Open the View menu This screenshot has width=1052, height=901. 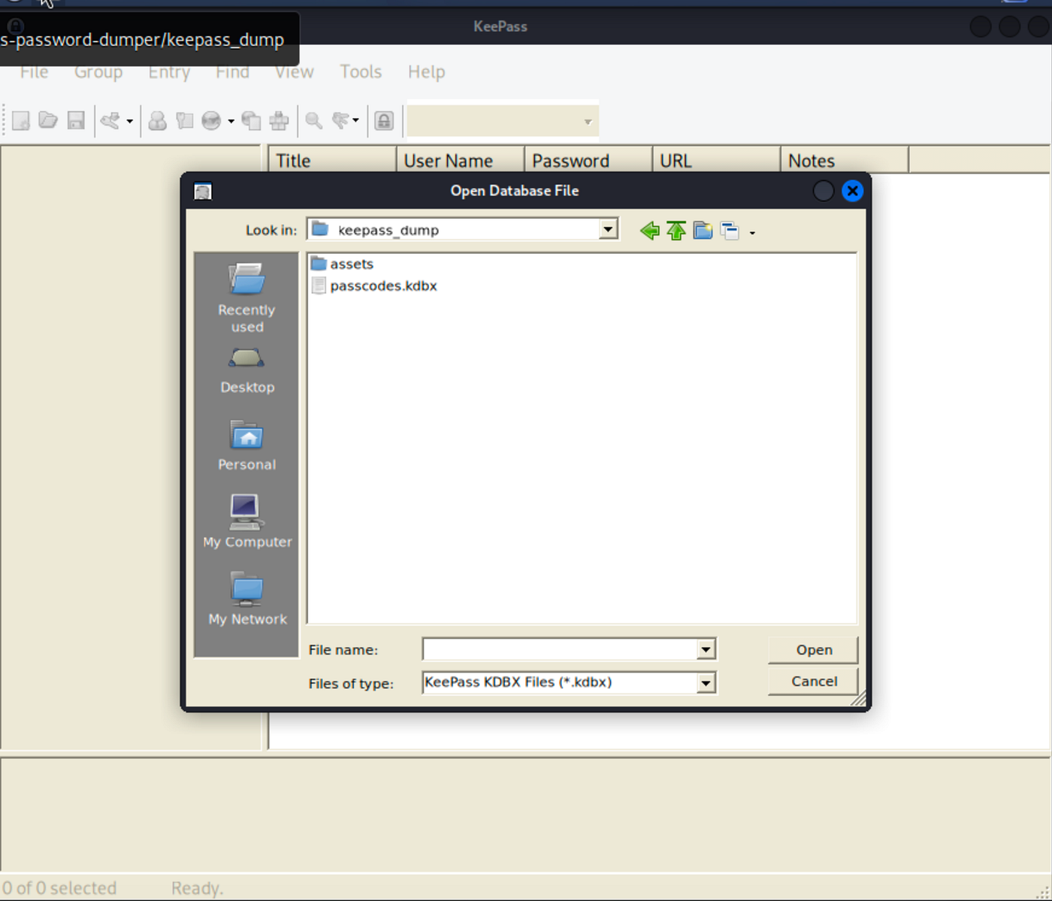[294, 71]
